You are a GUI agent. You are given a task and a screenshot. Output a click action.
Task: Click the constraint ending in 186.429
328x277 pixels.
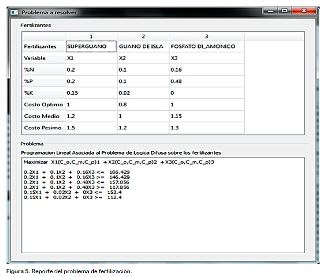click(76, 172)
